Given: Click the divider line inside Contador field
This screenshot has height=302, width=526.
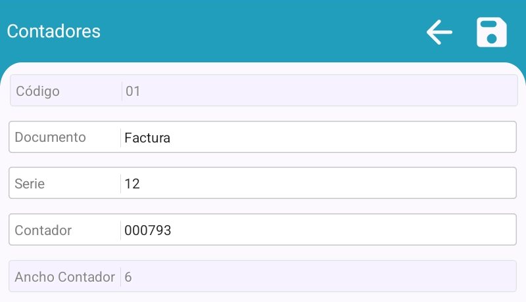Looking at the screenshot, I should [x=120, y=230].
